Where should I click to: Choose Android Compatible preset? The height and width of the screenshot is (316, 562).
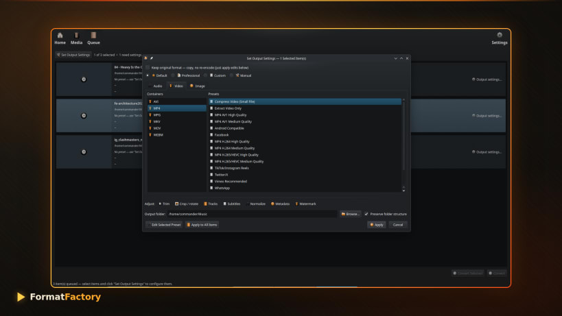coord(305,128)
